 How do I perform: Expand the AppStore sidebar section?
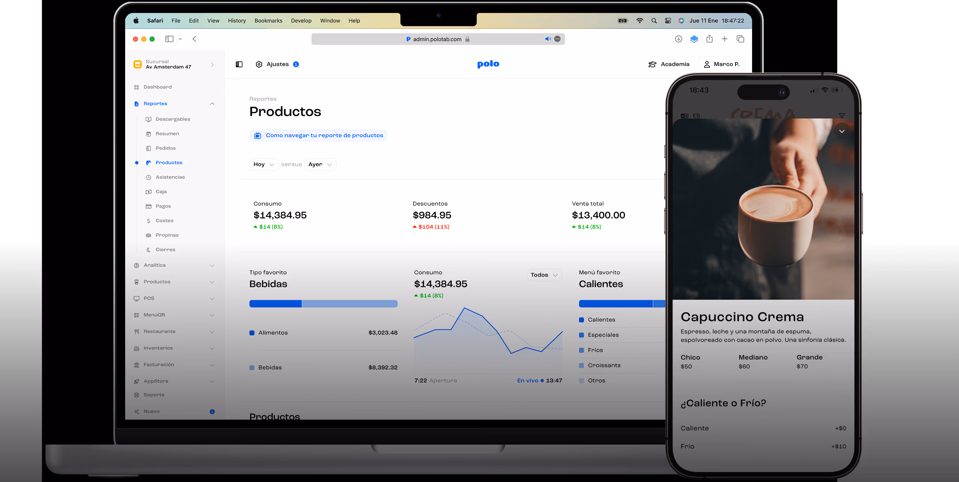tap(212, 381)
